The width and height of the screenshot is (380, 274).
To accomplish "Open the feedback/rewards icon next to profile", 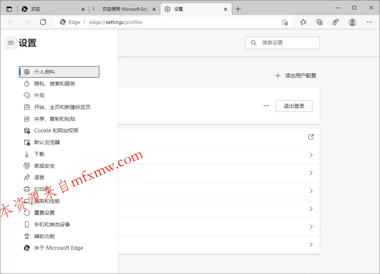I will 336,22.
